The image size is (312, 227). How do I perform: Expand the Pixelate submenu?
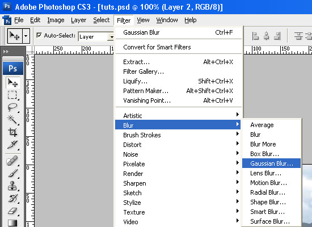[x=178, y=163]
